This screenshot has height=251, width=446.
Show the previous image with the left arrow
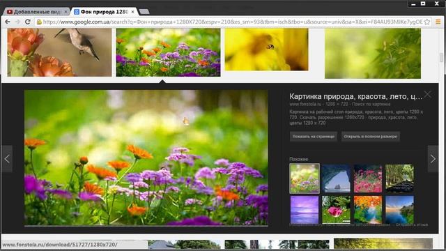(7, 159)
